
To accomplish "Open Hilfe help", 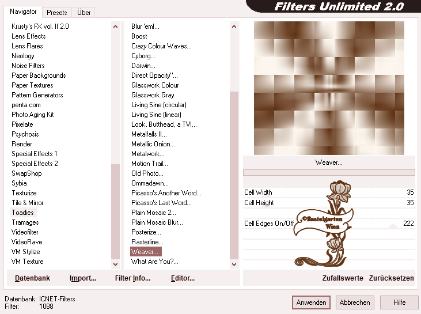I will coord(399,302).
